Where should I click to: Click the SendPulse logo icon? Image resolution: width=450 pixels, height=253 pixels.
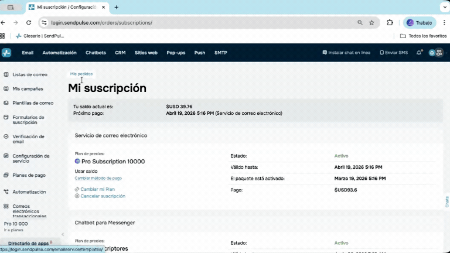(x=6, y=53)
